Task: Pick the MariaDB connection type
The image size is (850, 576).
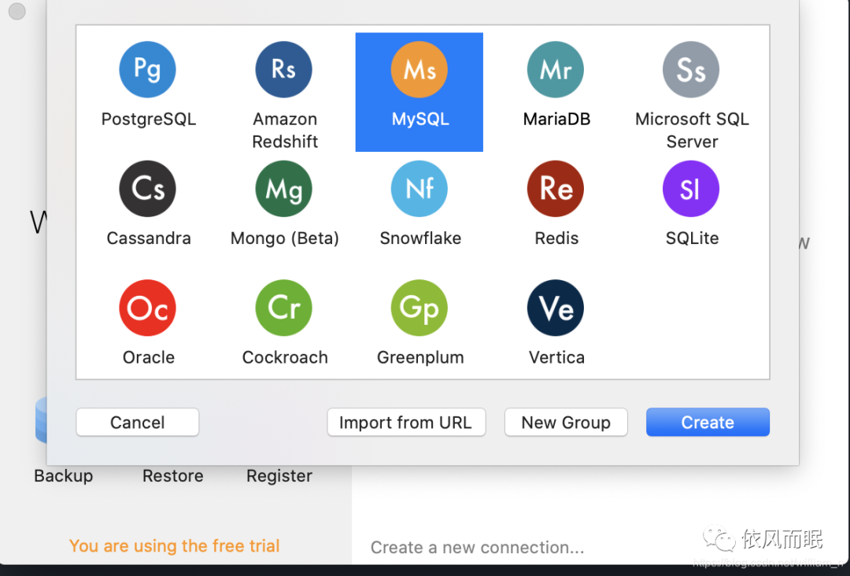Action: tap(555, 70)
